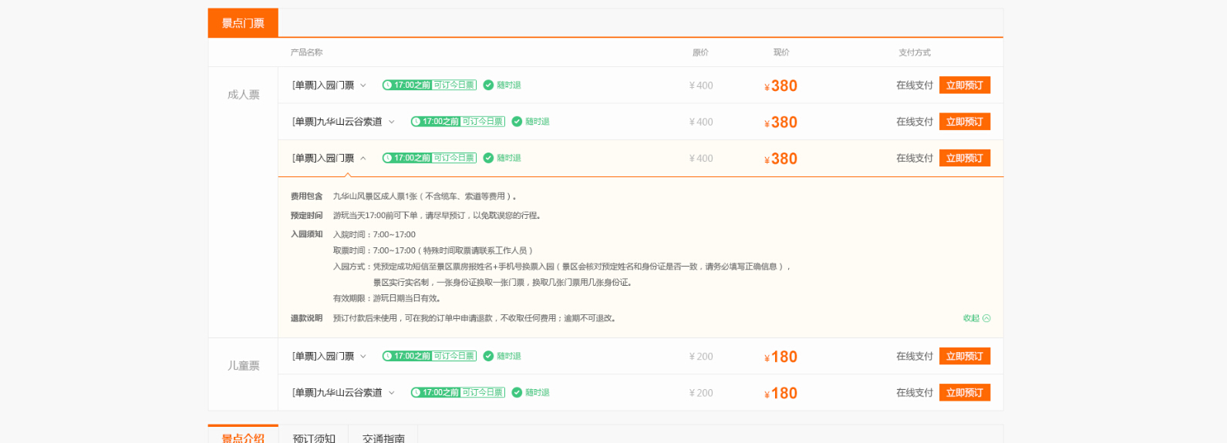This screenshot has height=443, width=1227.
Task: Click clock icon in child 九华山云谷索道 row
Action: pos(416,393)
